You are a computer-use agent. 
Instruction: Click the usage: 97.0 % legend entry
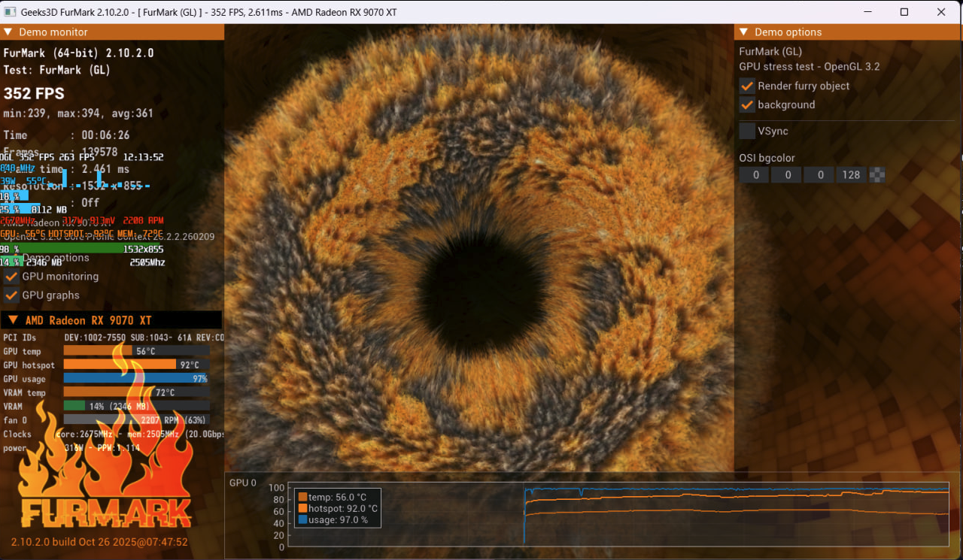click(x=333, y=519)
